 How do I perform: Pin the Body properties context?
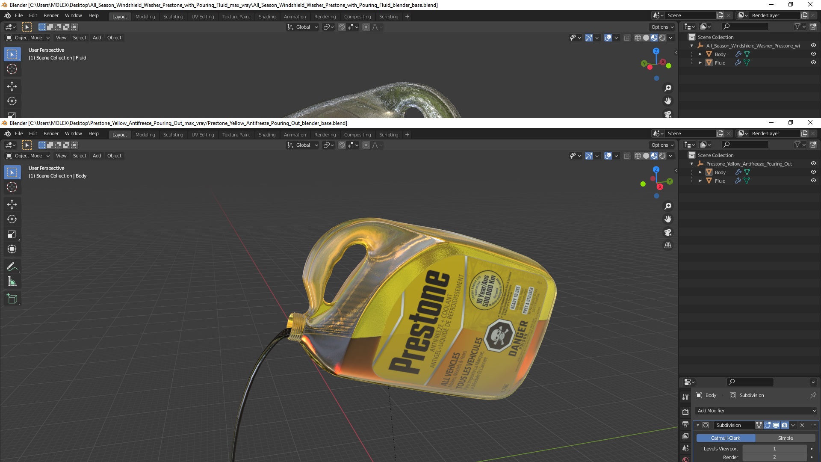click(813, 395)
